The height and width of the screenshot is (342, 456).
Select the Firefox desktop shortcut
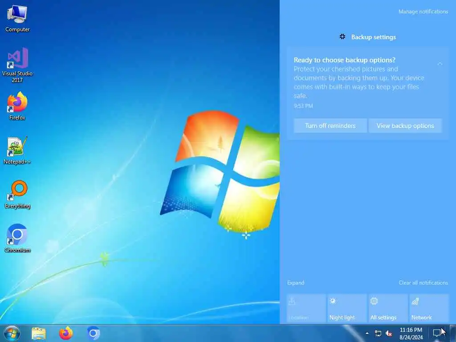tap(17, 106)
